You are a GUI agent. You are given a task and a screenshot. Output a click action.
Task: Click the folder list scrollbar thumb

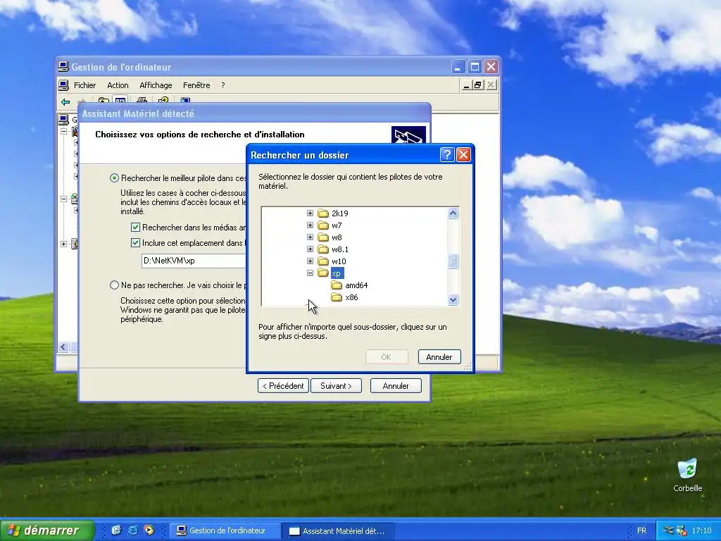[x=453, y=261]
